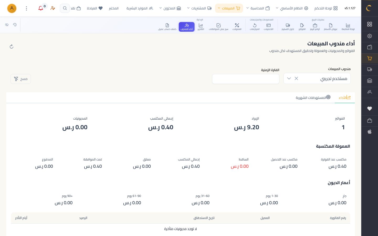Click sidebar delivery truck icon
The width and height of the screenshot is (378, 236).
(x=370, y=69)
